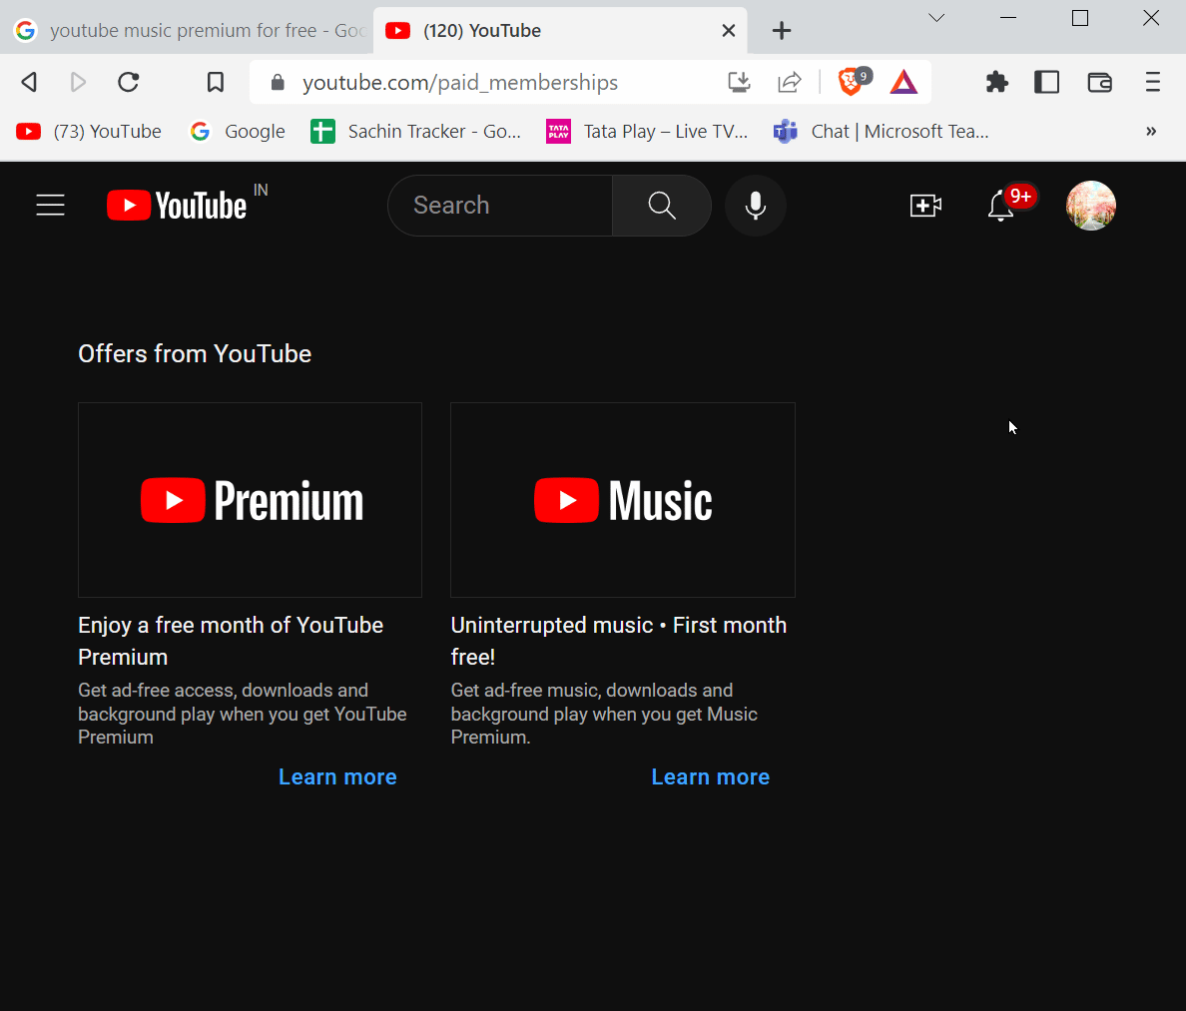Click Learn more under YouTube Premium
This screenshot has width=1186, height=1011.
(337, 776)
